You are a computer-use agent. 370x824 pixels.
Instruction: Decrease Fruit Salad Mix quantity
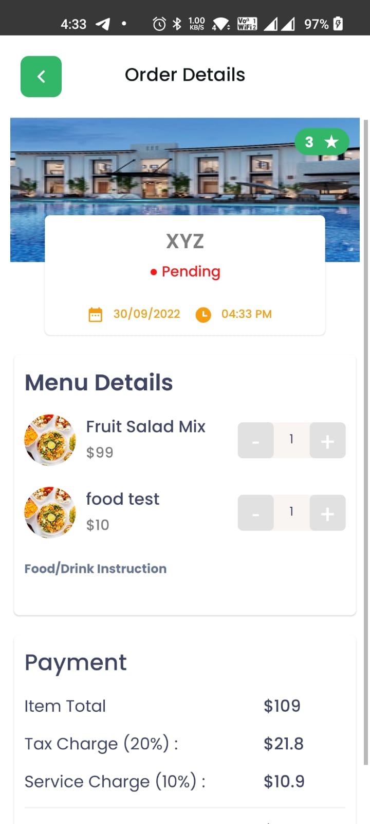(255, 441)
